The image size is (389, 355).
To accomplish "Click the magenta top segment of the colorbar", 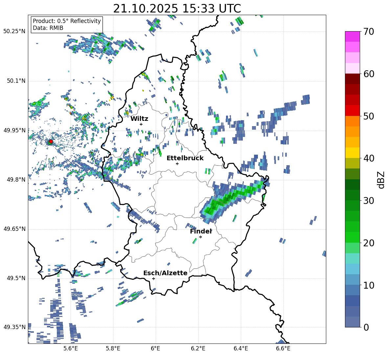I will [352, 36].
